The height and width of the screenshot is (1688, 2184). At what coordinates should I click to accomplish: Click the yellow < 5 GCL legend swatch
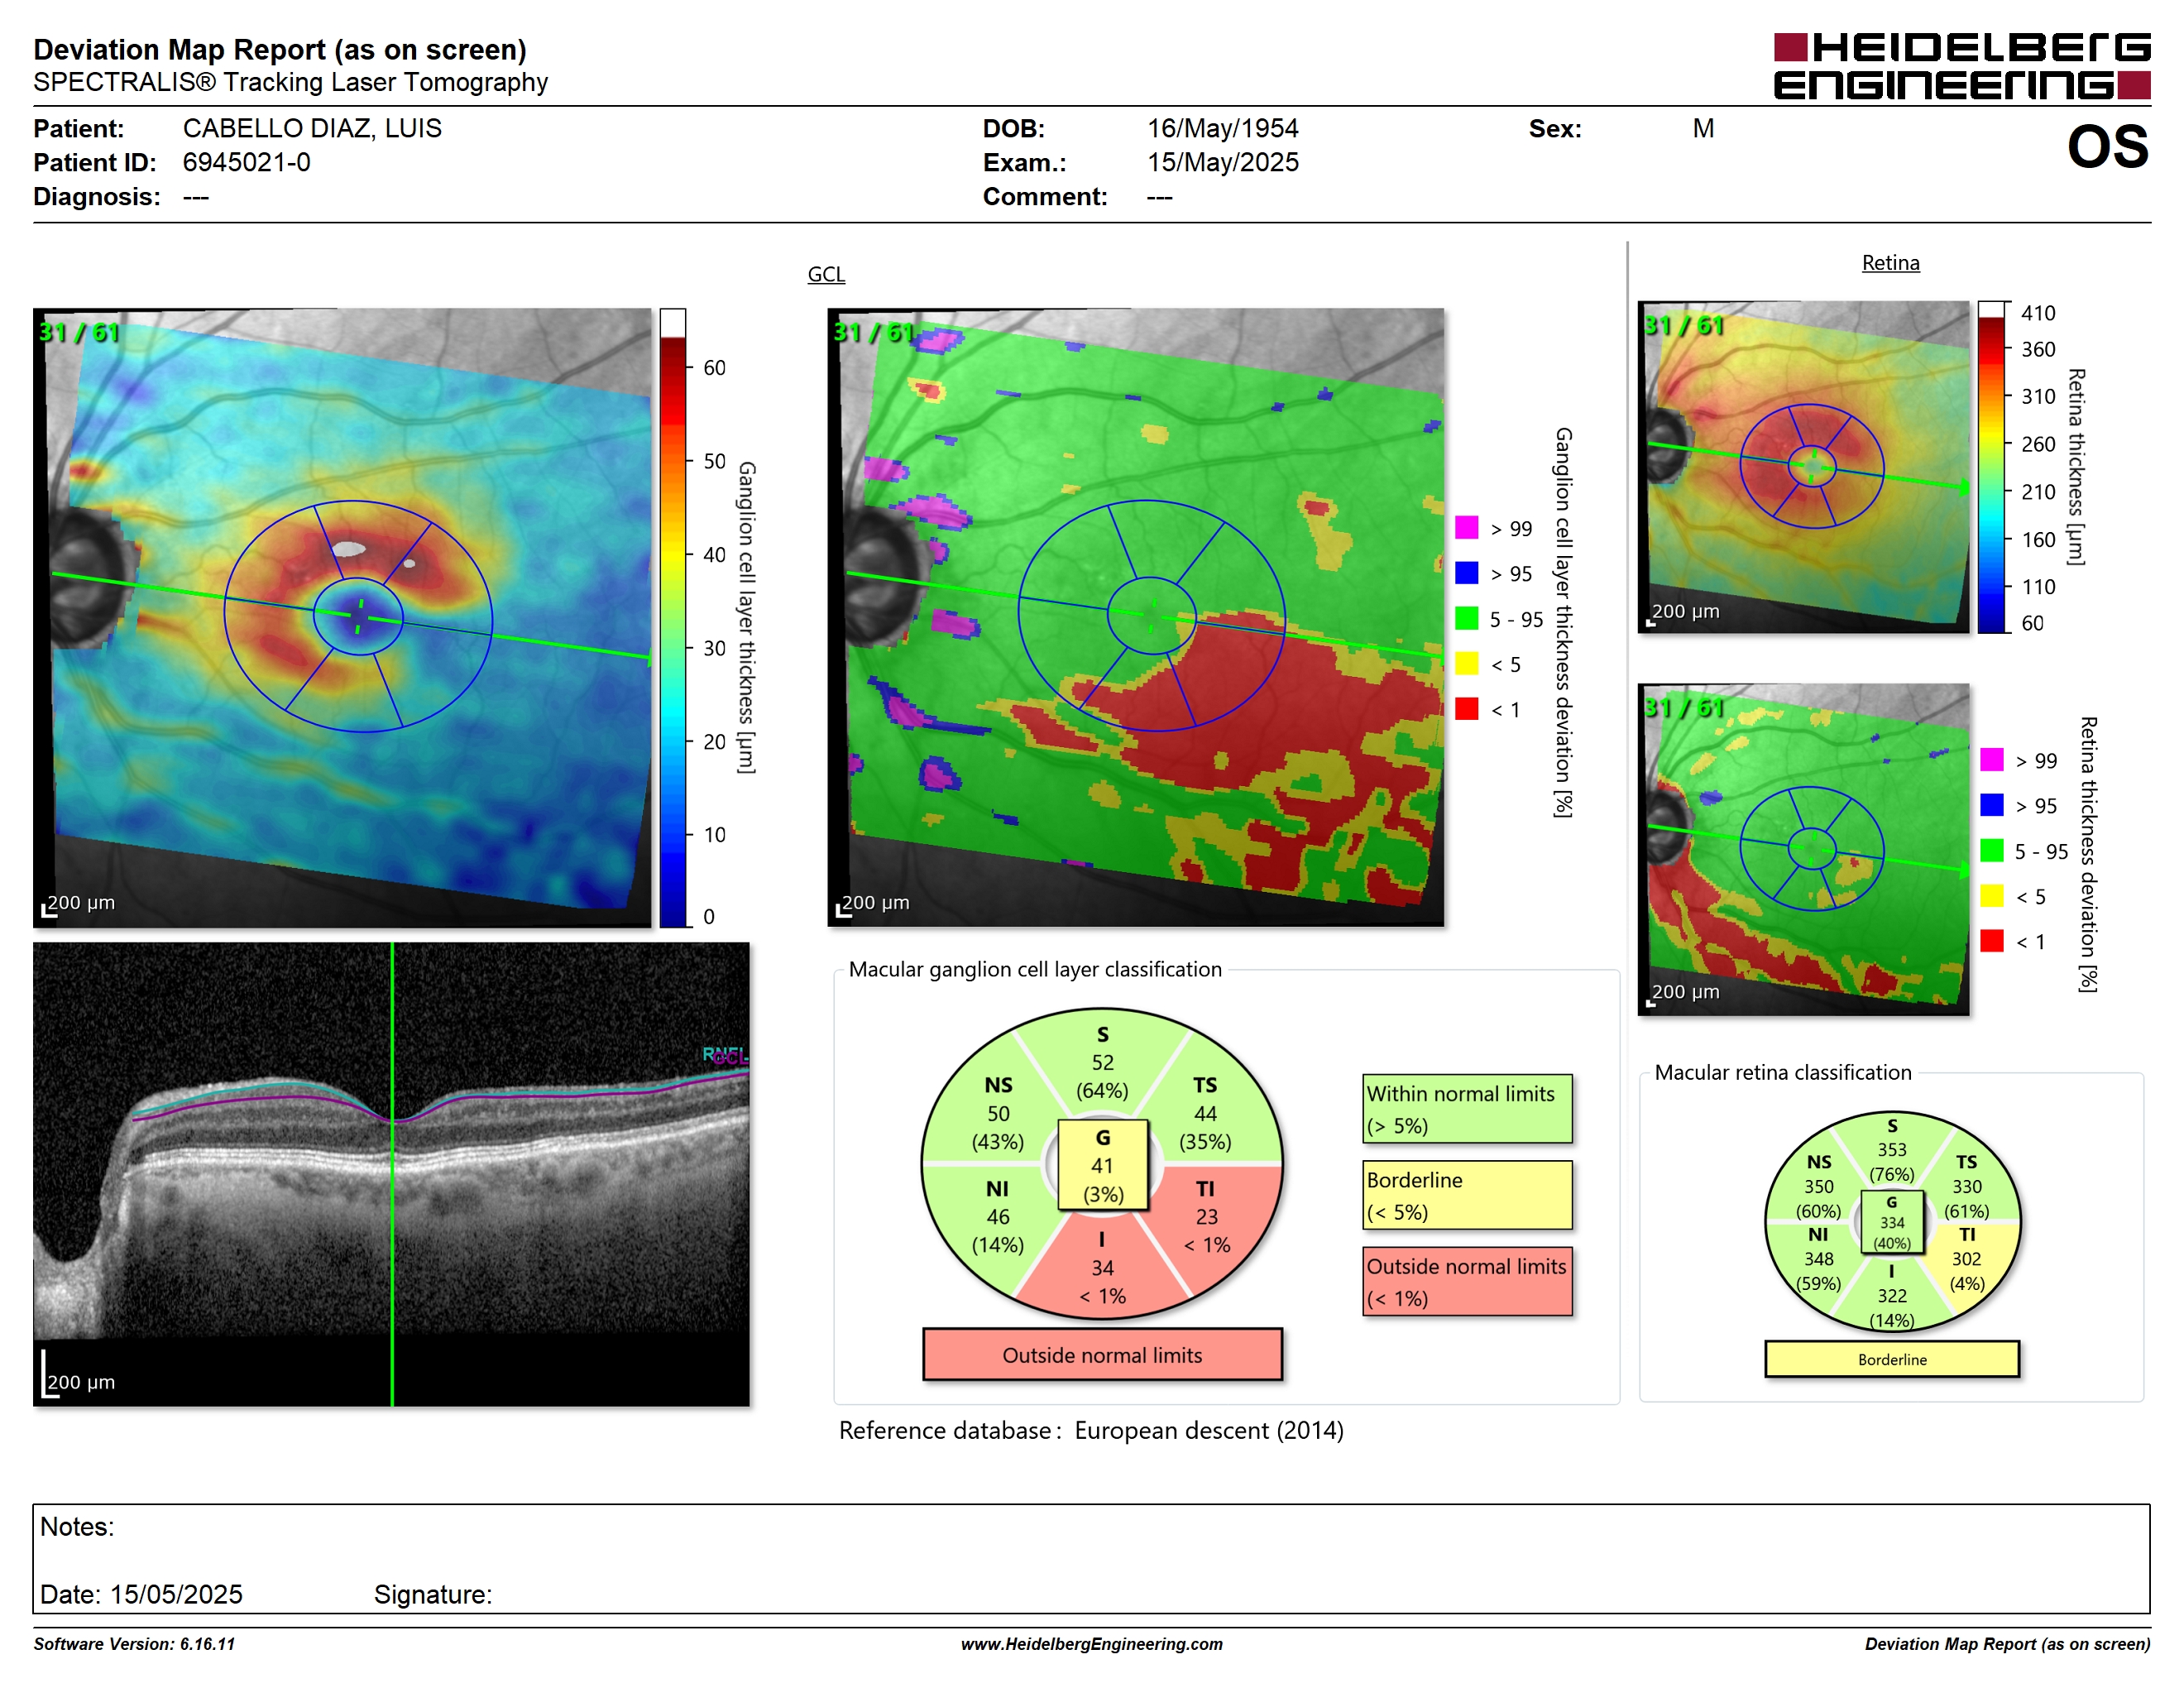click(1466, 663)
